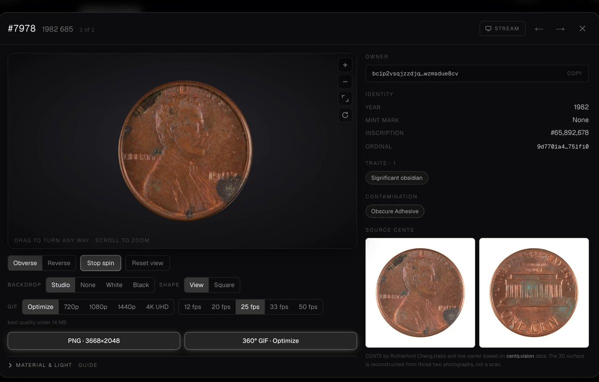Viewport: 599px width, 382px height.
Task: Select 1440p GIF resolution
Action: (x=127, y=307)
